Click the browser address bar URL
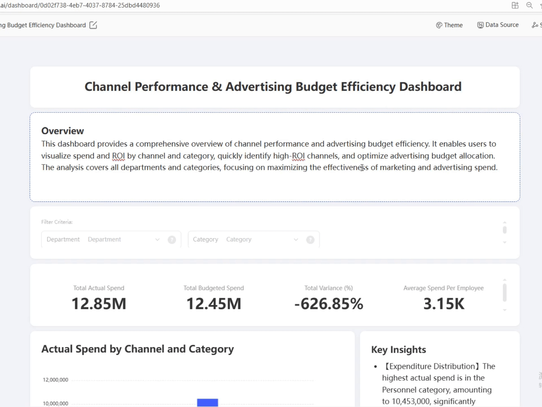 pos(80,5)
